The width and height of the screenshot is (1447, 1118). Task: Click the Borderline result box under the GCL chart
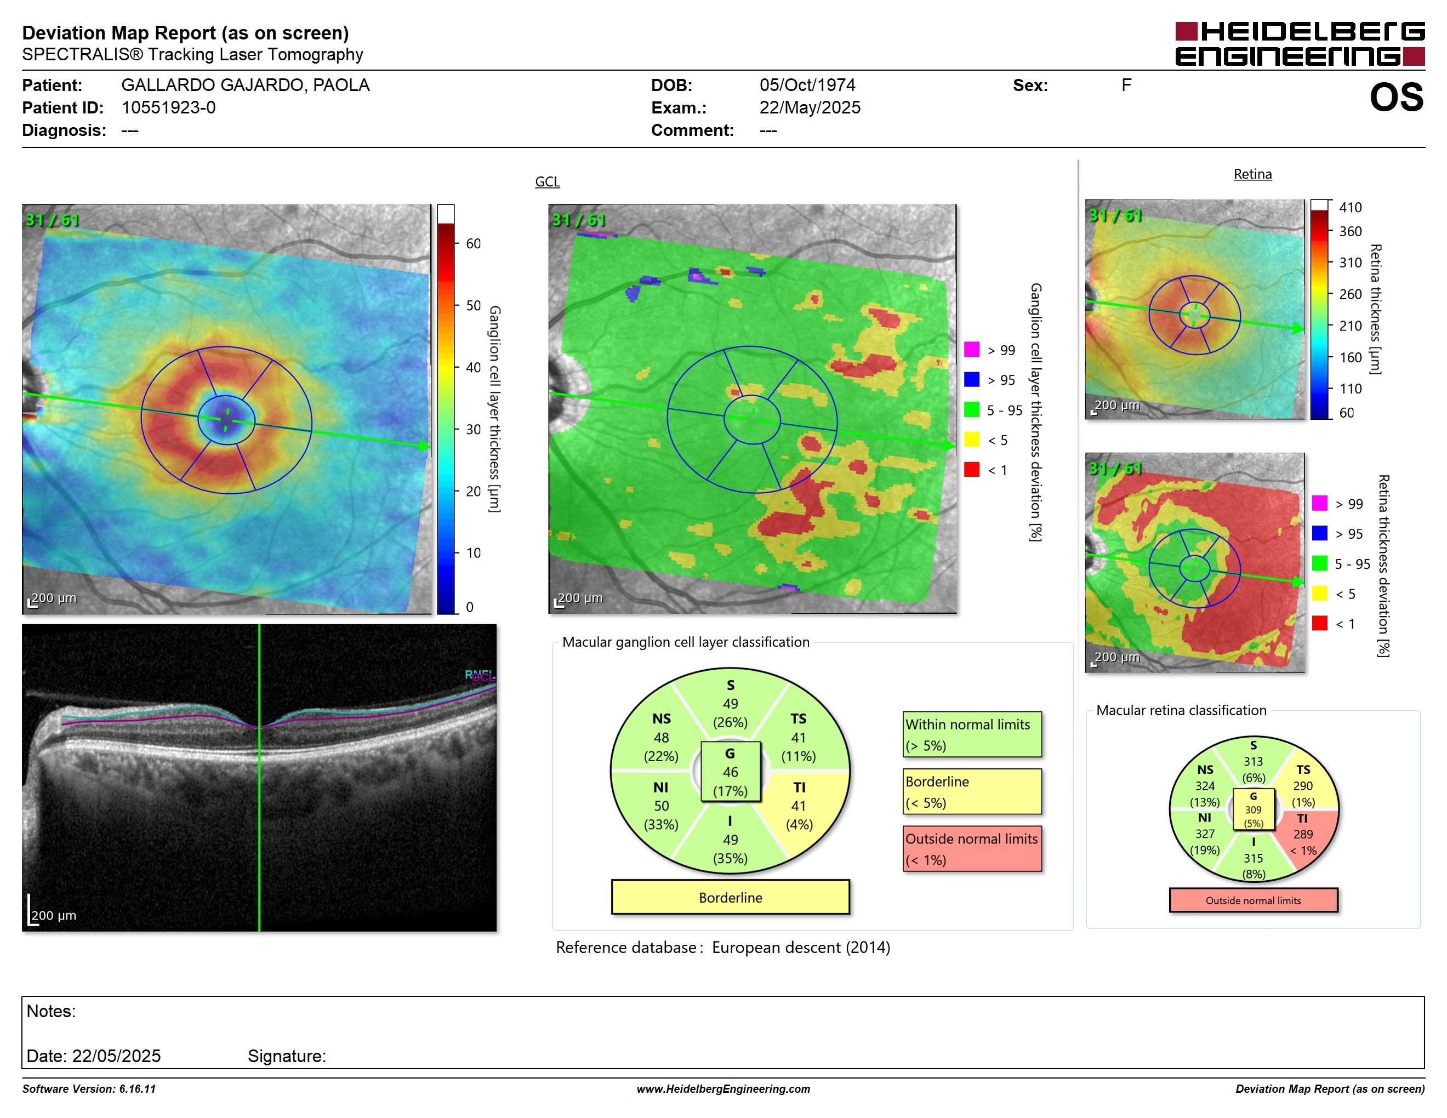click(x=730, y=898)
